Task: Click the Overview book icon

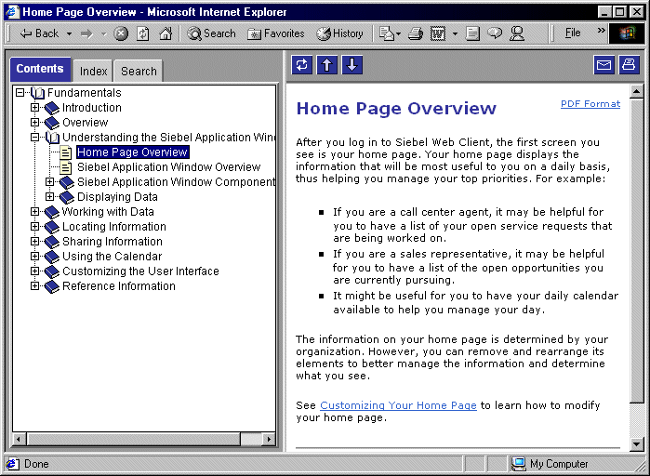Action: coord(52,123)
